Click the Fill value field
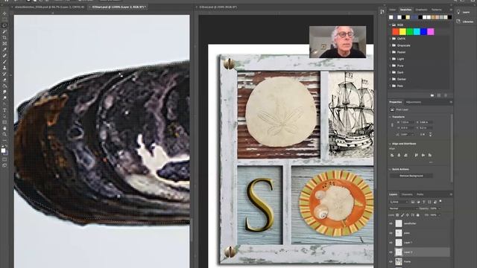Viewport: 477px width, 268px height. pos(433,215)
